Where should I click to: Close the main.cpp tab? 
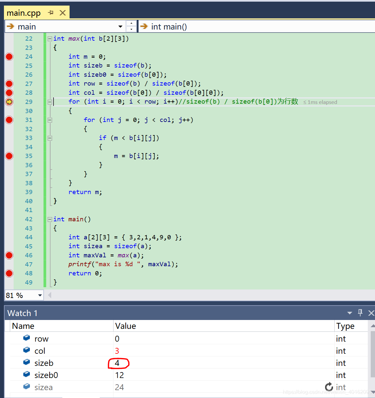tap(63, 13)
